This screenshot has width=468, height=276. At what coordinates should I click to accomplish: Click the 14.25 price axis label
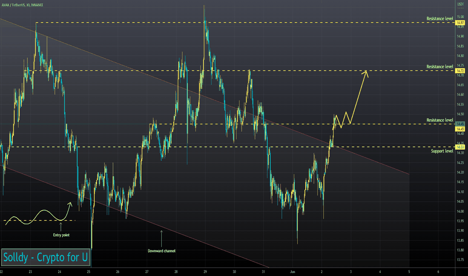pos(460,163)
